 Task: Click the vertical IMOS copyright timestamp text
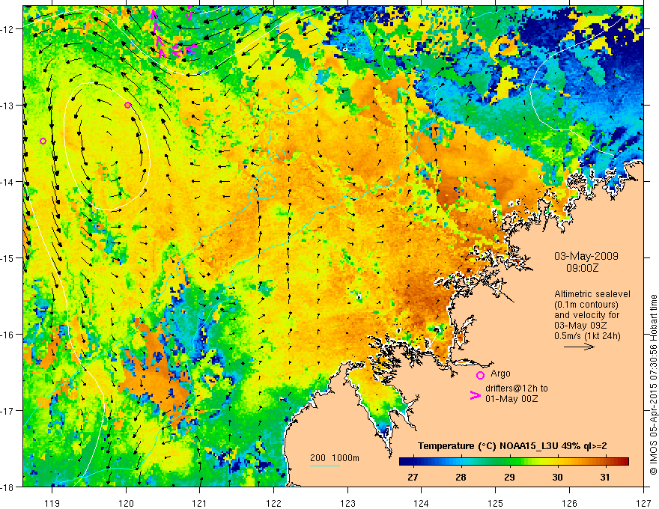tap(653, 385)
